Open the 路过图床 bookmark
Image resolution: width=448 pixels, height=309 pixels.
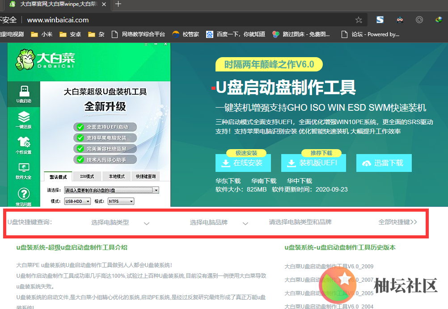coord(301,34)
